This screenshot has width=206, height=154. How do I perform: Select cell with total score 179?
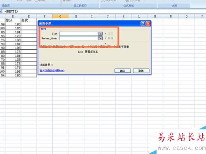[x=13, y=67]
